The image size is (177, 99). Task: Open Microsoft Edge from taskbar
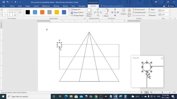pyautogui.click(x=66, y=97)
